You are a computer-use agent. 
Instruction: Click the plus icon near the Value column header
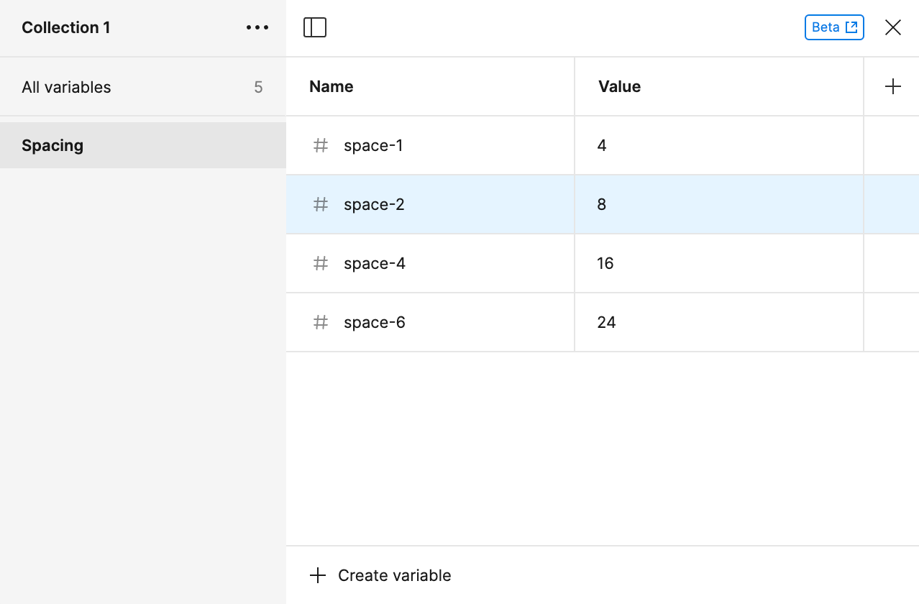pos(892,86)
